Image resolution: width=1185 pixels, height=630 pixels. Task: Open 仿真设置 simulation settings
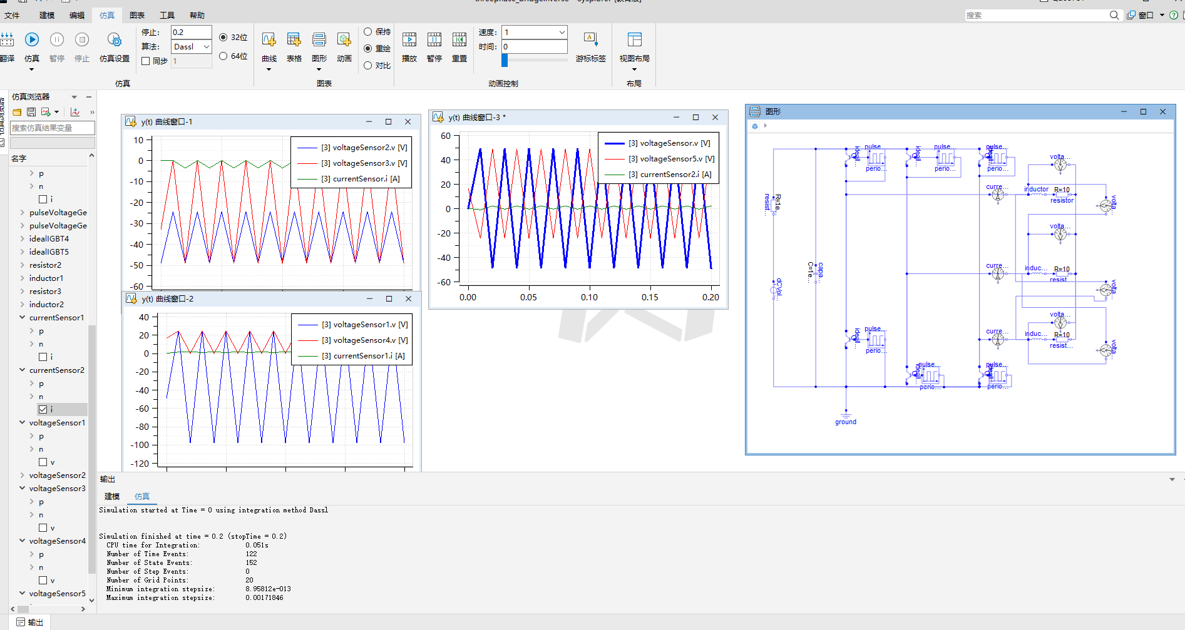pos(115,40)
